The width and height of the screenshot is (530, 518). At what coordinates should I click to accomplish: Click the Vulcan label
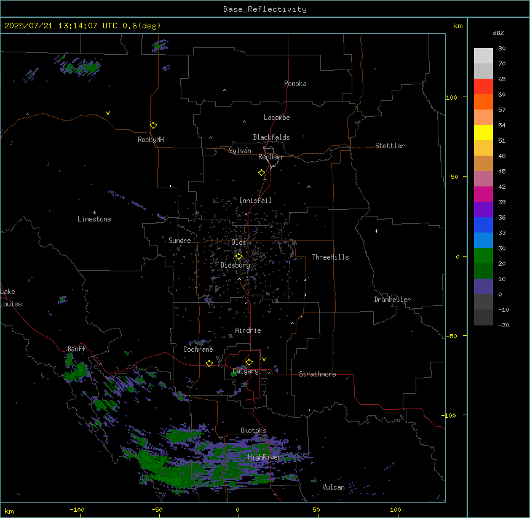(333, 487)
